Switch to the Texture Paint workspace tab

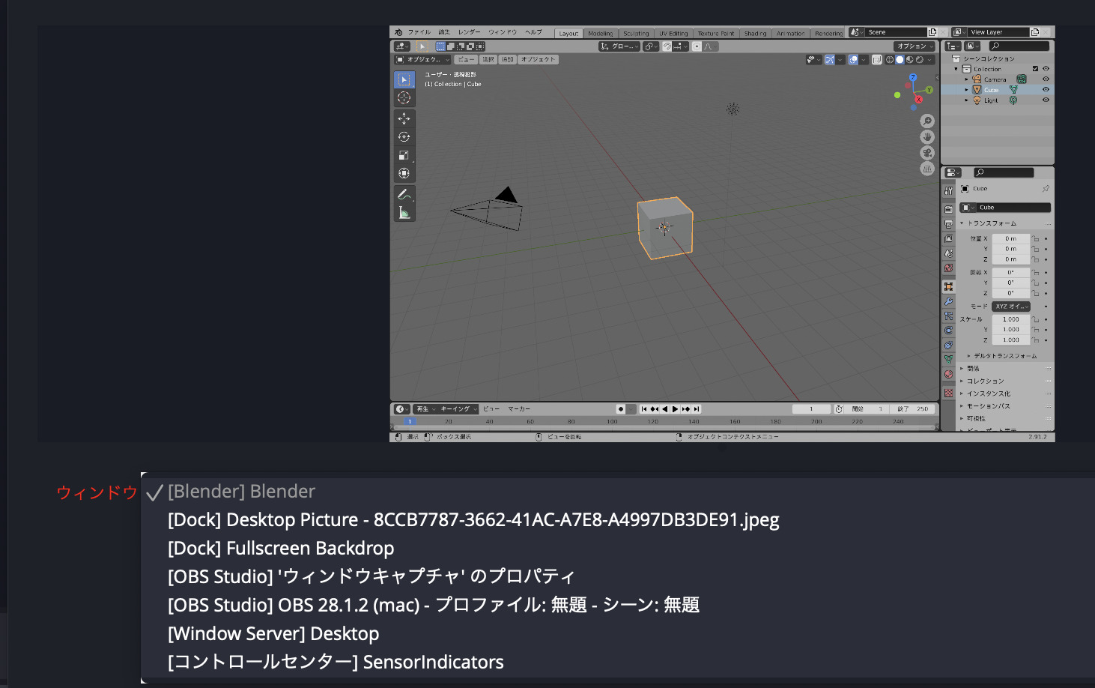click(x=716, y=34)
